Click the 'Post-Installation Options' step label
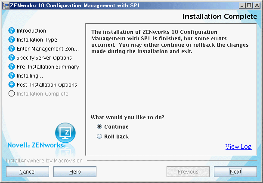 (x=47, y=85)
